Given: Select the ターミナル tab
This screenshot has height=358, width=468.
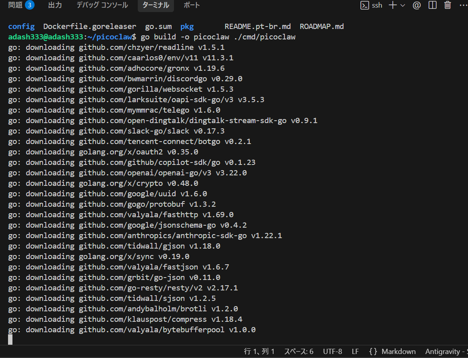Looking at the screenshot, I should 155,5.
